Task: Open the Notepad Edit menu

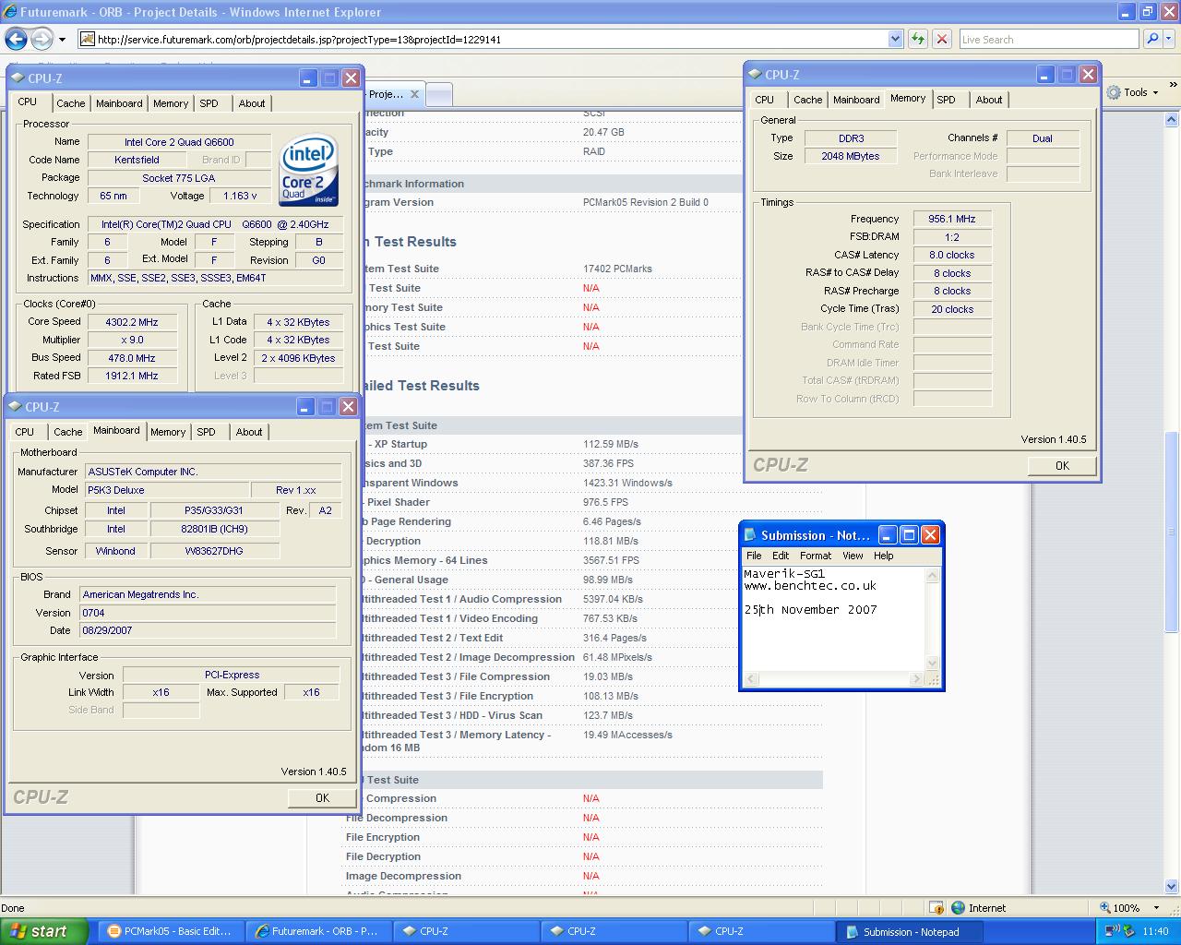Action: (781, 556)
